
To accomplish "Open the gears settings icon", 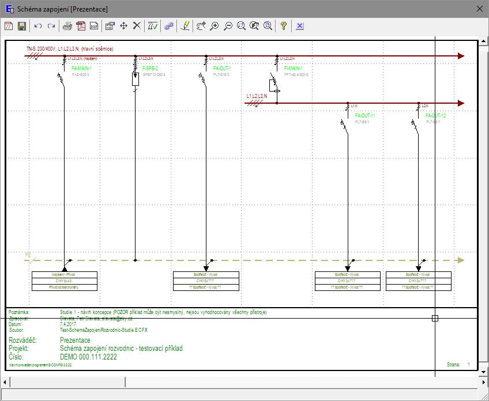I will pyautogui.click(x=169, y=26).
